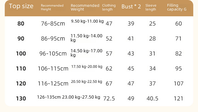The image size is (198, 112).
Task: Click the weight cell "20.50 kg-22.50 kg"
Action: coord(87,82)
